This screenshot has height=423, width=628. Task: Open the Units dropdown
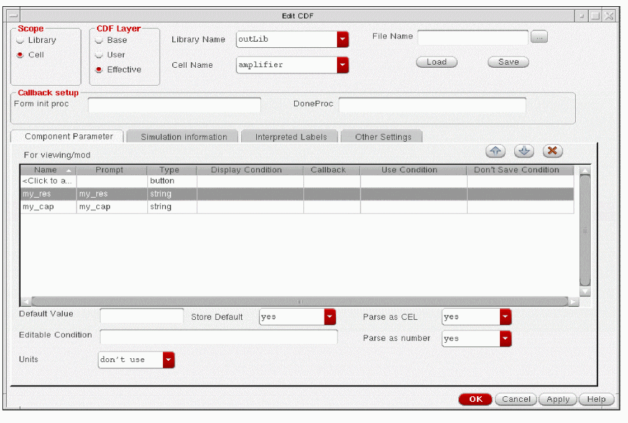(169, 360)
